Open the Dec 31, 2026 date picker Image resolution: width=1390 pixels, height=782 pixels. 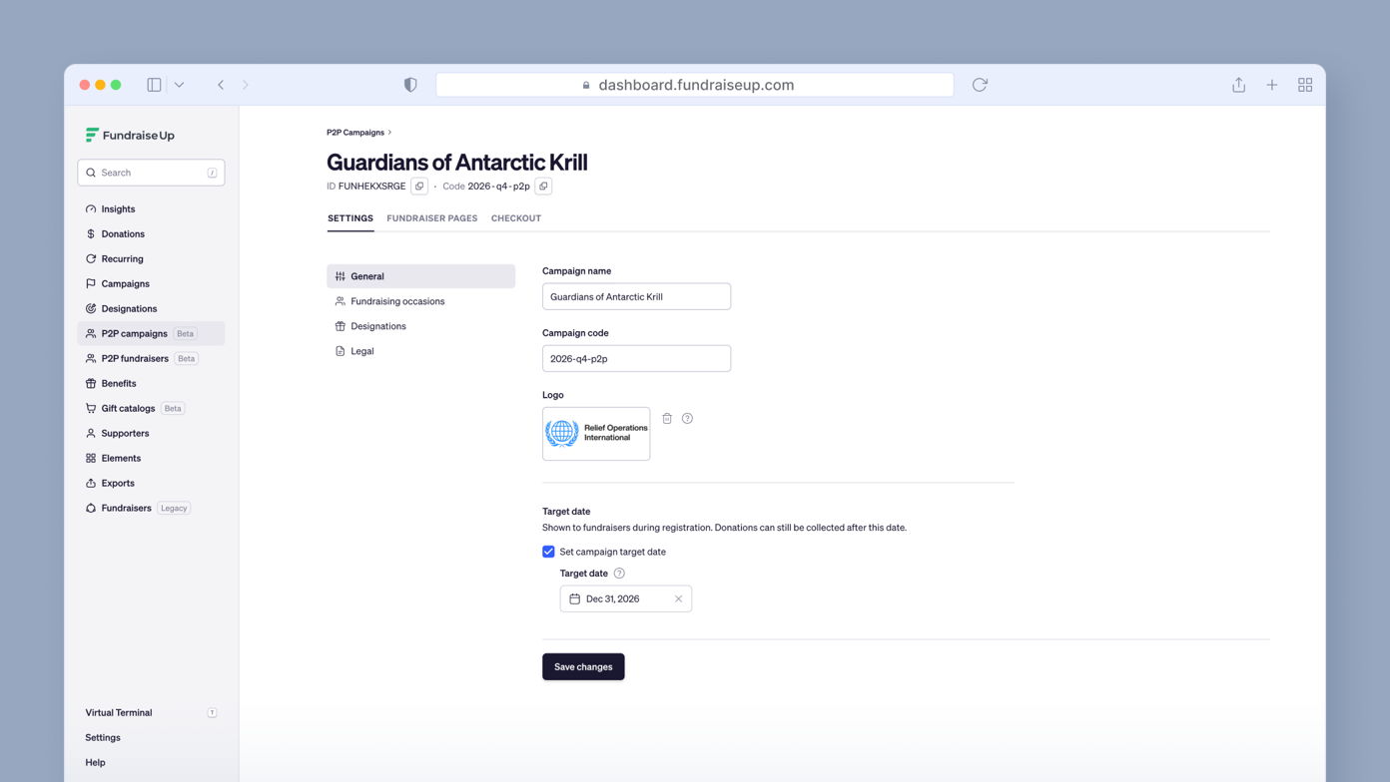point(626,598)
